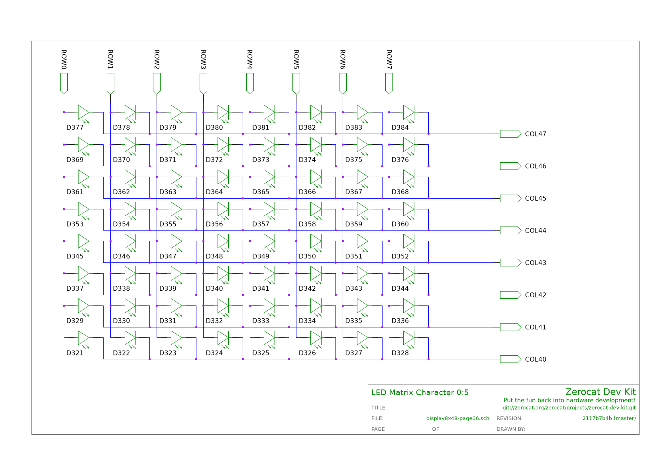The width and height of the screenshot is (671, 475).
Task: Click the LED diode symbol above D330
Action: [130, 306]
